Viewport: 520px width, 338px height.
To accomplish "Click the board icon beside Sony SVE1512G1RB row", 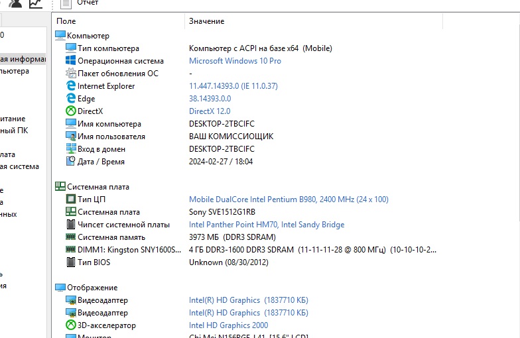I will [70, 211].
